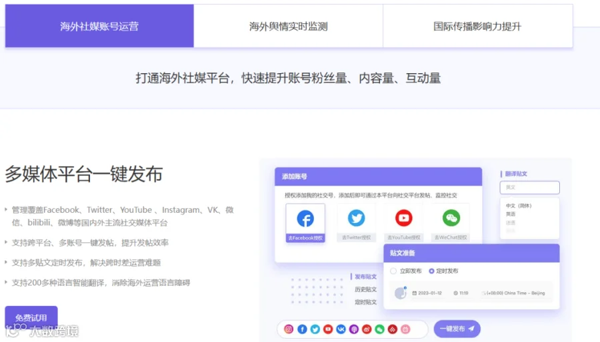This screenshot has height=342, width=600.
Task: Click the 免费试用 button
Action: pyautogui.click(x=31, y=317)
